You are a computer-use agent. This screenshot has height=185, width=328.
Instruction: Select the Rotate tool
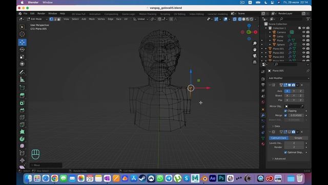[22, 49]
